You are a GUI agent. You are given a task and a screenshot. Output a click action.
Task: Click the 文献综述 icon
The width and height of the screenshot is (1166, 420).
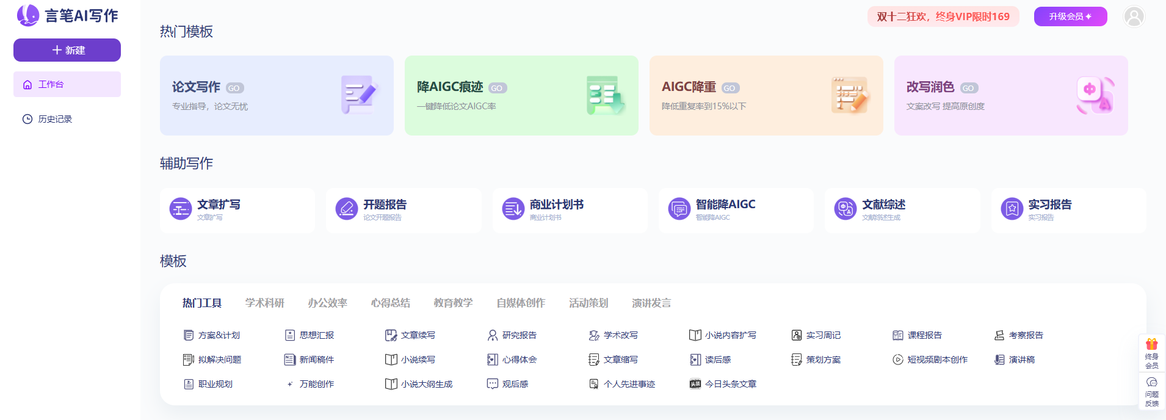pyautogui.click(x=845, y=209)
